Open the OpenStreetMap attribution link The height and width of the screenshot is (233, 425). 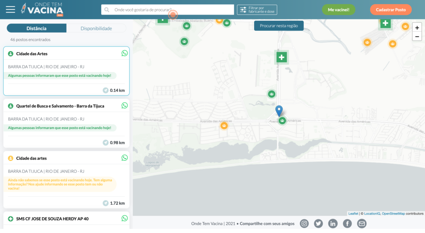[393, 213]
